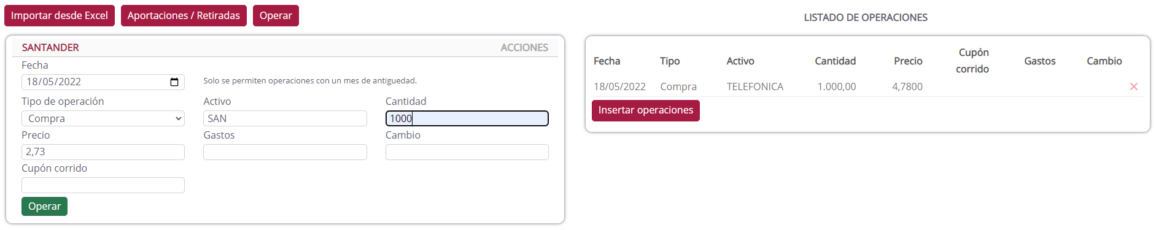Click the empty Cambio input field
This screenshot has height=230, width=1156.
pyautogui.click(x=467, y=152)
